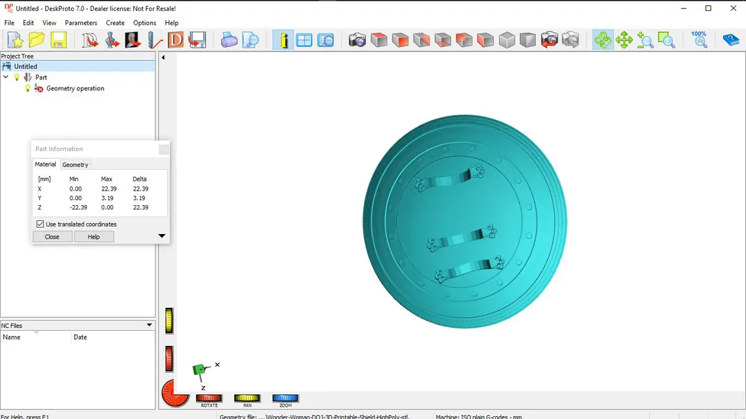This screenshot has width=746, height=419.
Task: Switch to the Material tab
Action: click(45, 164)
